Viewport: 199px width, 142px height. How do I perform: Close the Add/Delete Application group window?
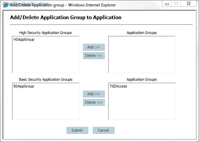pyautogui.click(x=189, y=3)
